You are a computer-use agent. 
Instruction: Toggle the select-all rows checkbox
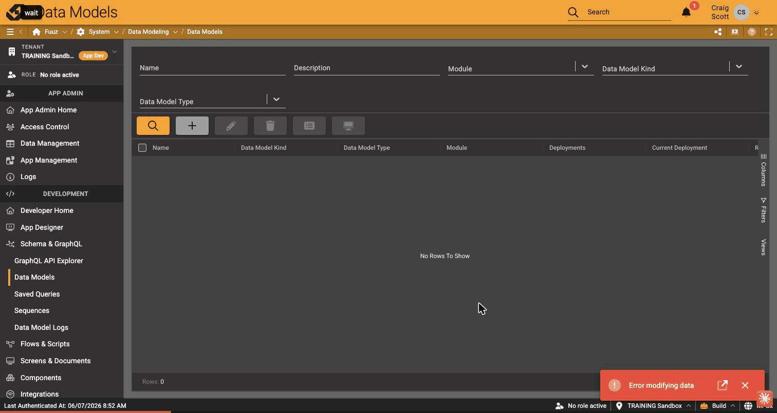coord(142,148)
